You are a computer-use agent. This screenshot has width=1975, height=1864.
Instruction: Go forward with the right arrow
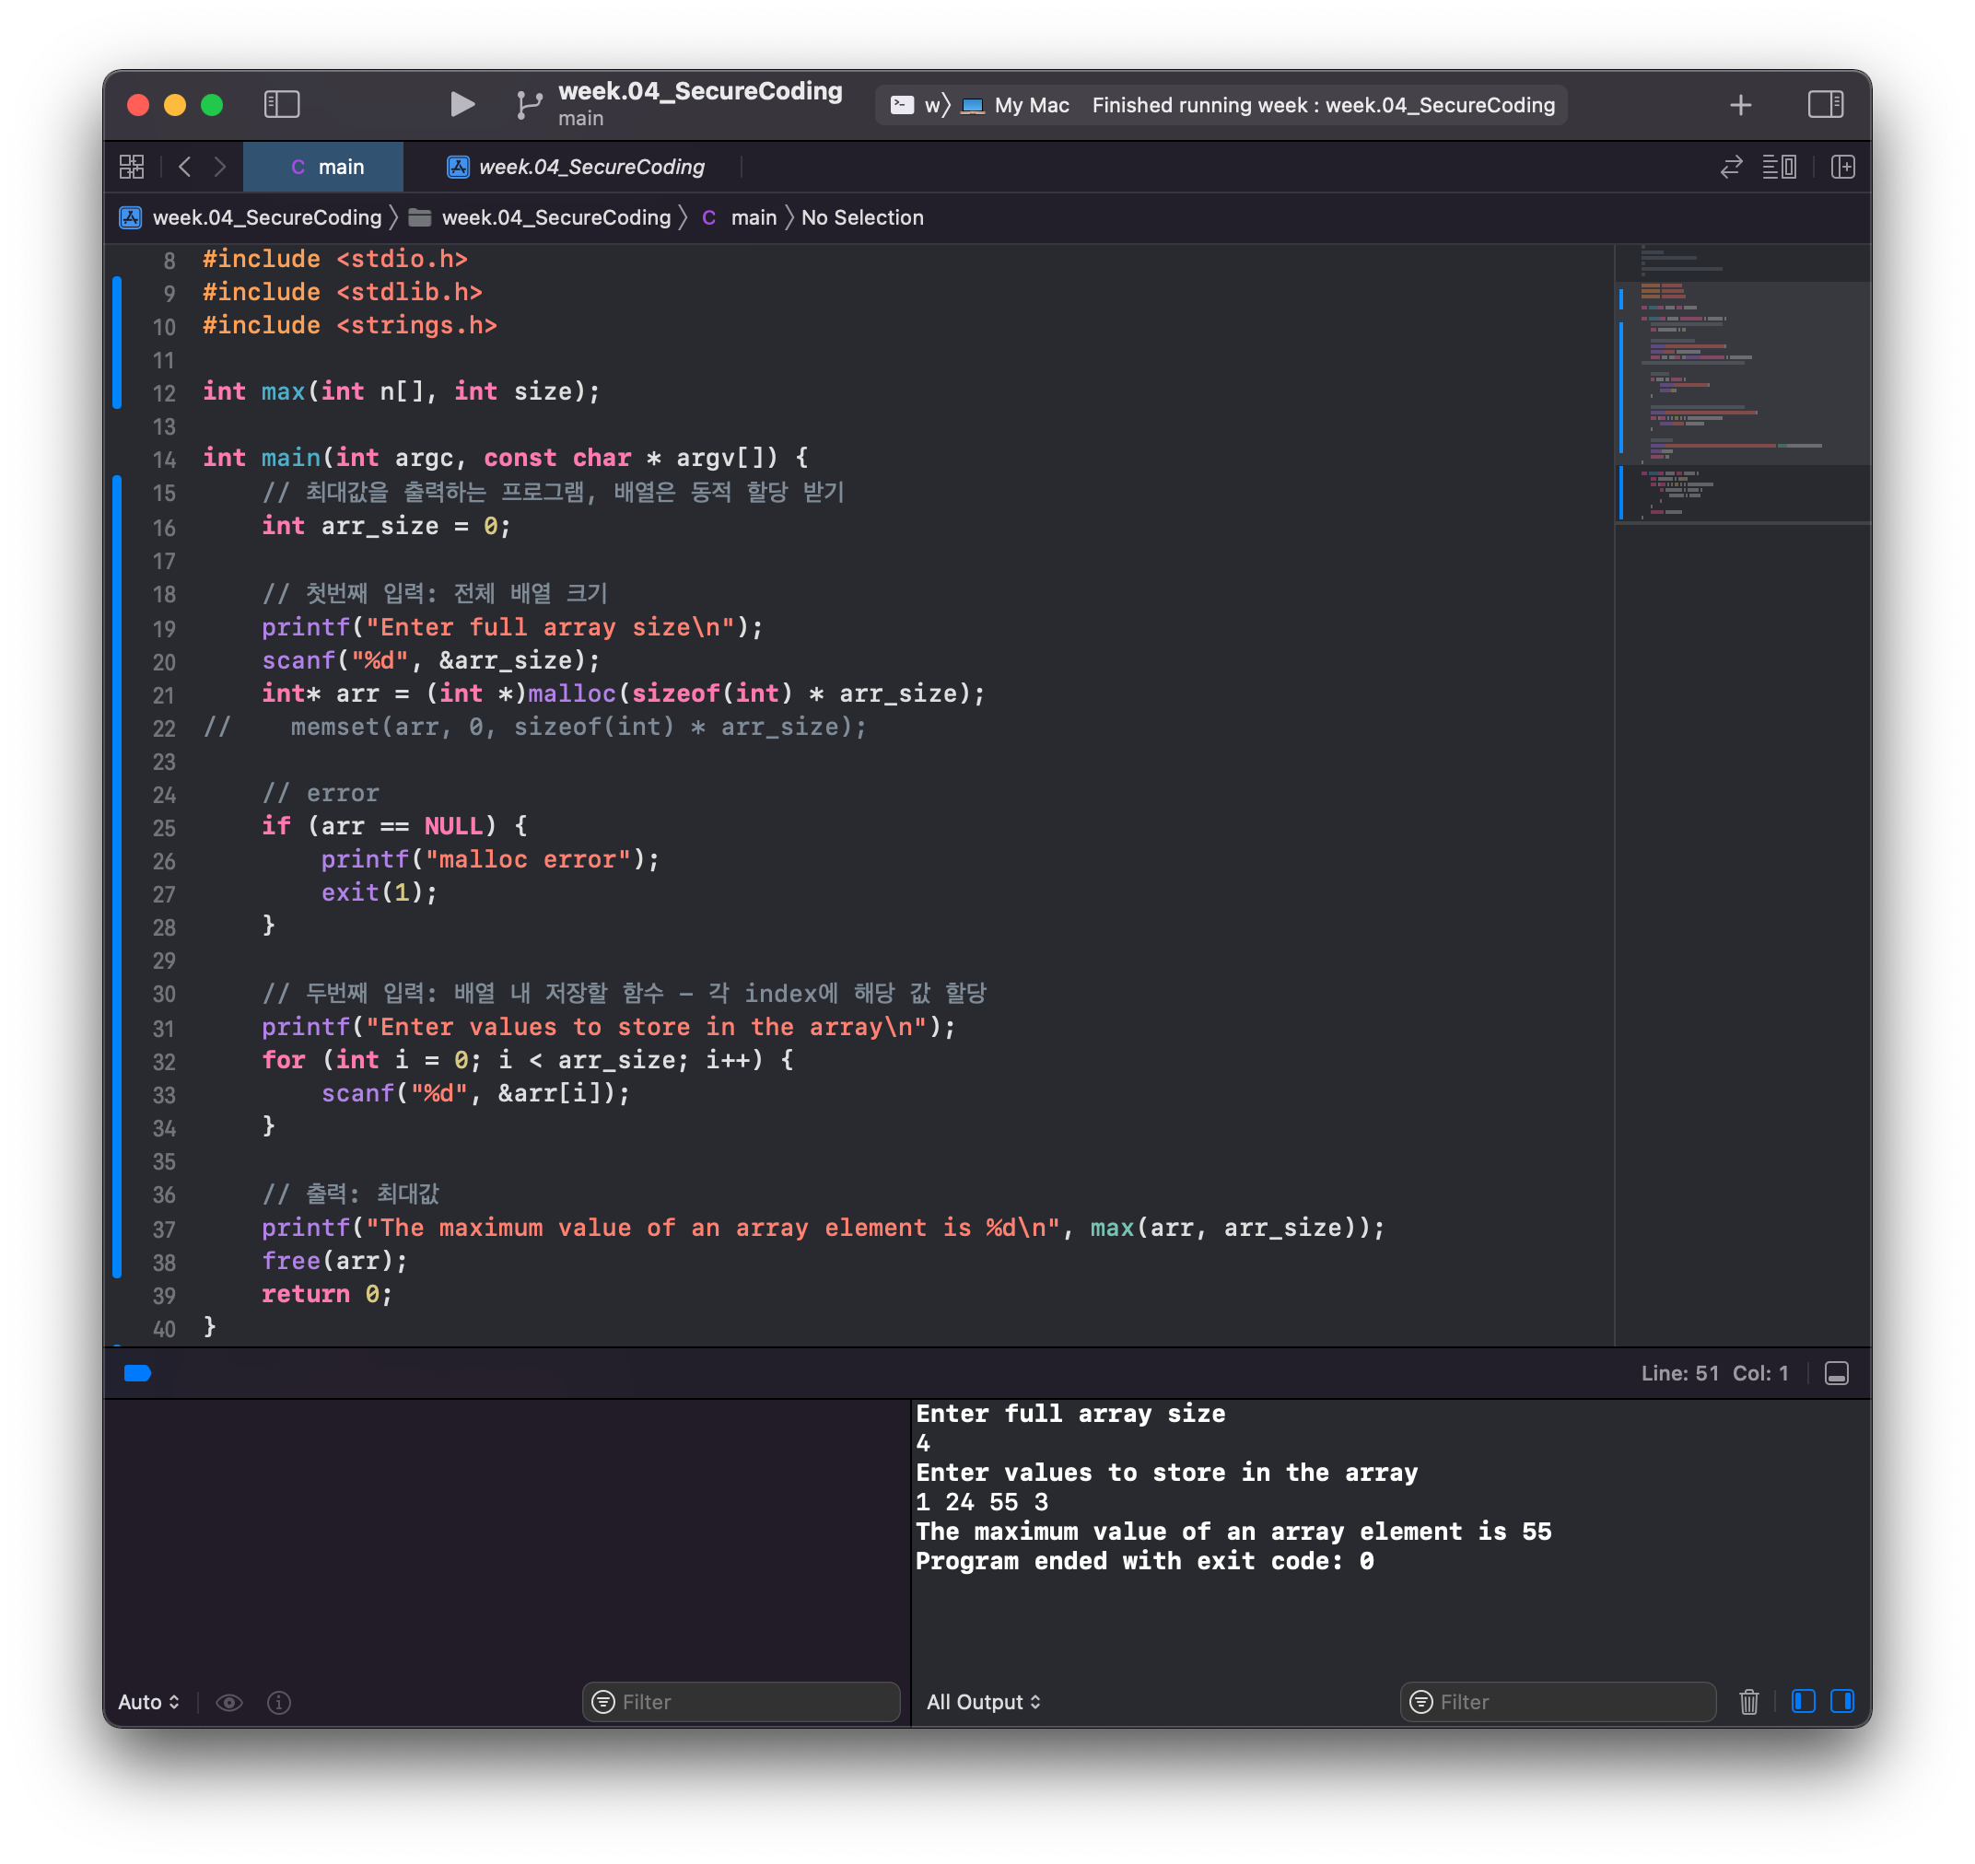(x=219, y=167)
